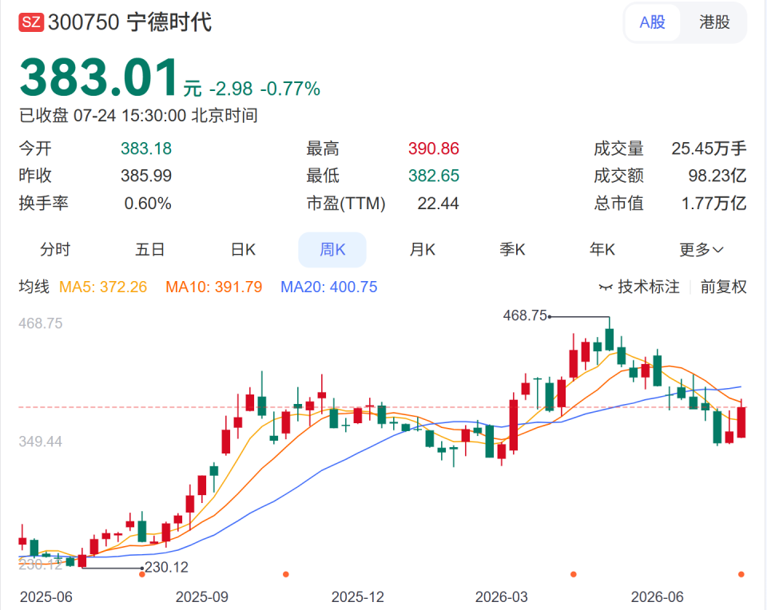The image size is (767, 610).
Task: Click the green candlestick at the 468.75 peak
Action: pyautogui.click(x=610, y=339)
